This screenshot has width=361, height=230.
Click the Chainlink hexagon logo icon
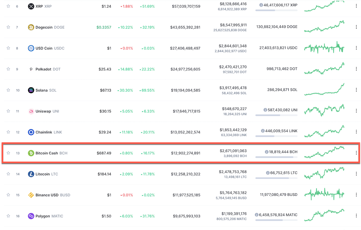point(31,132)
